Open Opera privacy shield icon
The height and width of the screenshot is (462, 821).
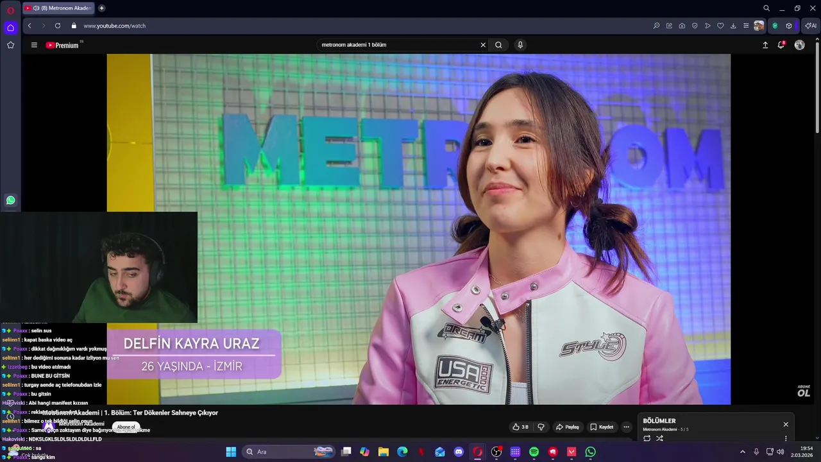pos(695,26)
